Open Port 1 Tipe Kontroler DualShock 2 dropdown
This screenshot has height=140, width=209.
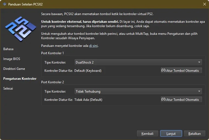click(x=138, y=62)
